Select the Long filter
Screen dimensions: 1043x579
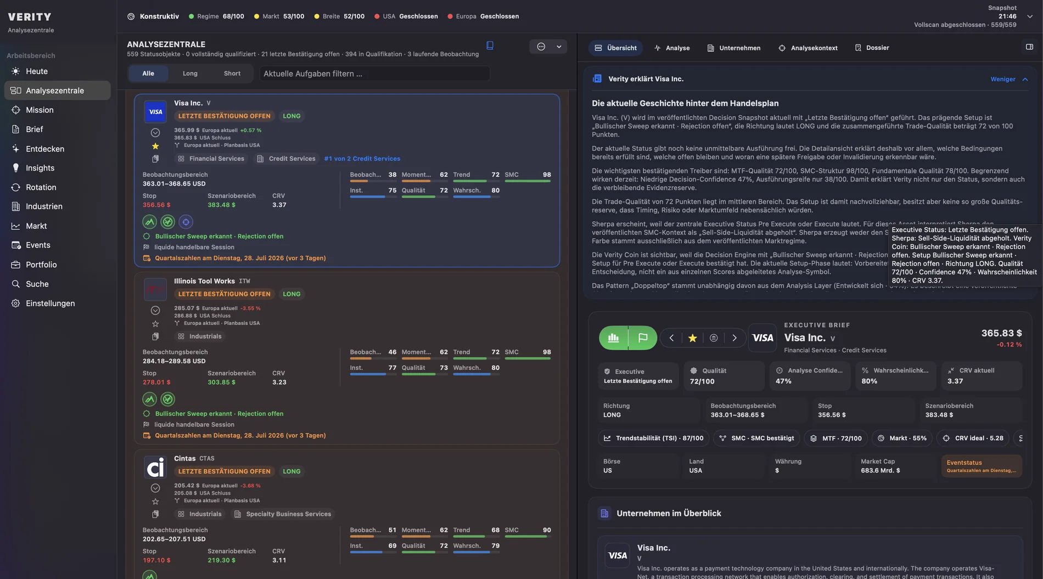click(x=190, y=74)
